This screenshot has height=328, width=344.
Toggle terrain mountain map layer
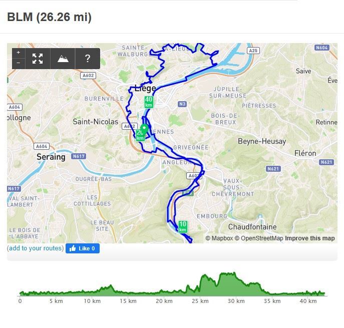coord(63,59)
